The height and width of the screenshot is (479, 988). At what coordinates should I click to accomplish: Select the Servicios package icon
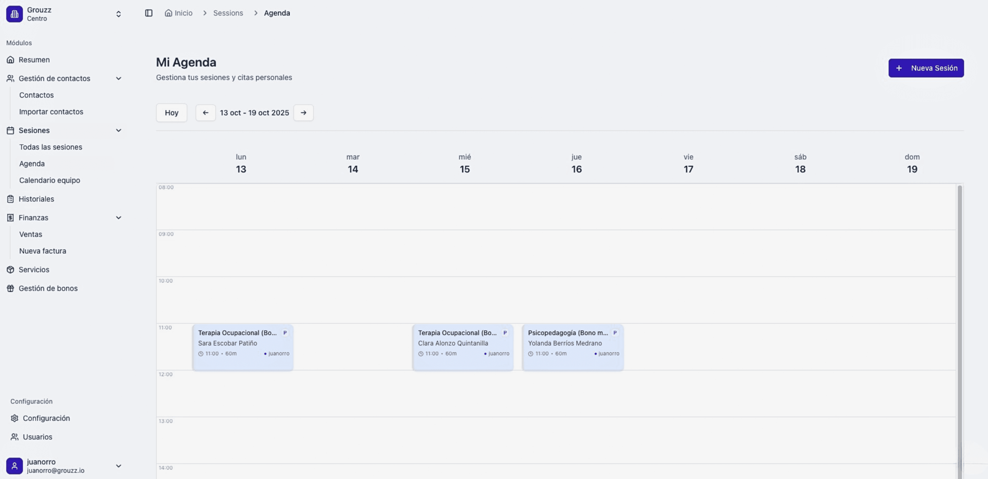[x=10, y=270]
